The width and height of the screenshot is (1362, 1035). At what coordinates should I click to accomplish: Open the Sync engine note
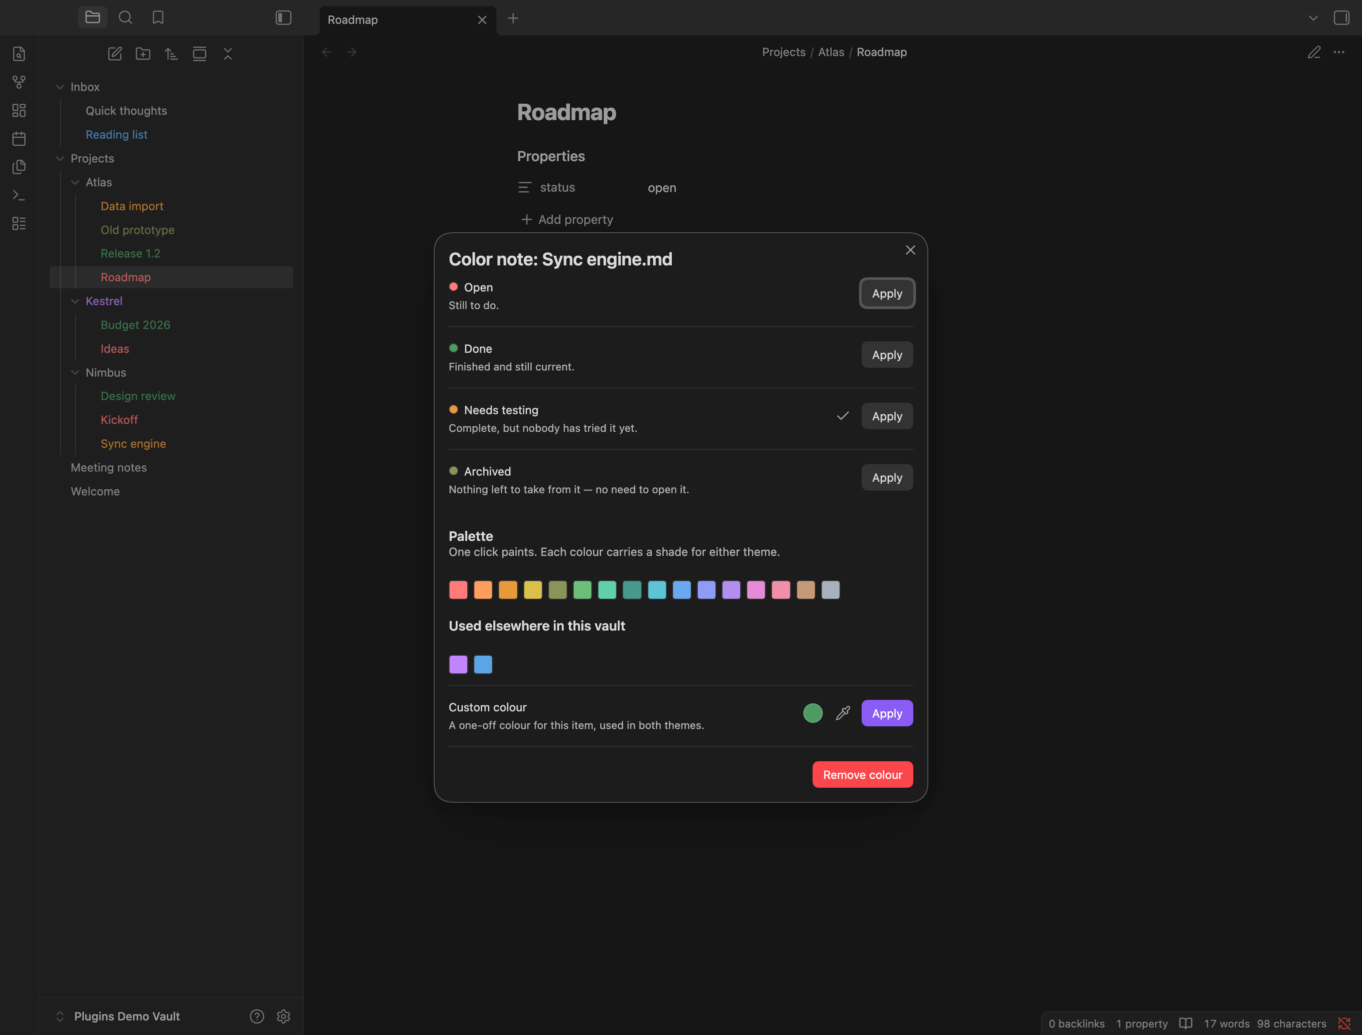[x=133, y=444]
